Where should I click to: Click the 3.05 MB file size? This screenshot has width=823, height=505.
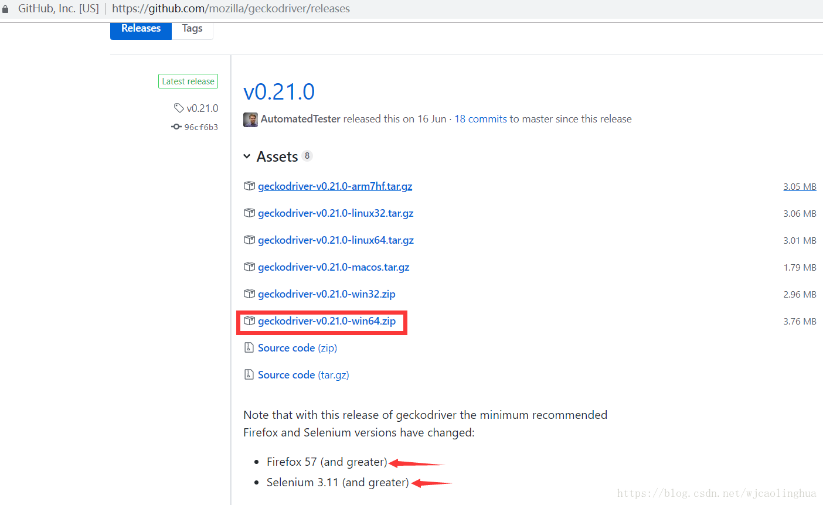800,186
